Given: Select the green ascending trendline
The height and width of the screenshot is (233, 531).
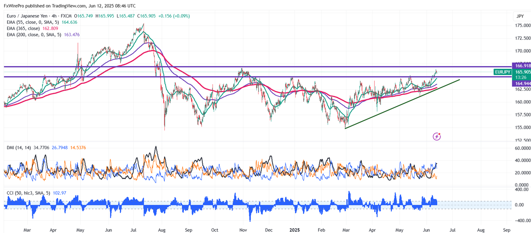Looking at the screenshot, I should (403, 104).
